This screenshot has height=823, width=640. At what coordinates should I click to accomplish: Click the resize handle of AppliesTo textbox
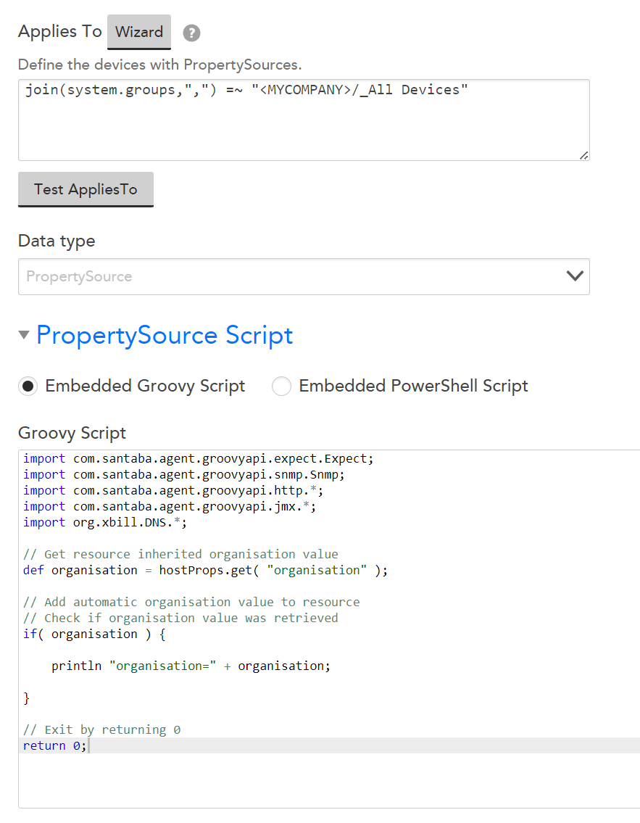pyautogui.click(x=584, y=155)
